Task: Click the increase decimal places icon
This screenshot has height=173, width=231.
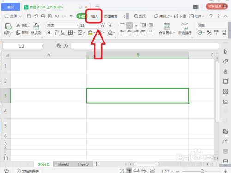Action: tap(224, 32)
